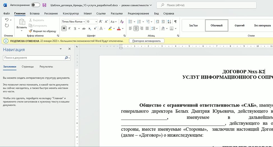This screenshot has height=147, width=273.
Task: Open the Результаты tab in Navigation
Action: tap(46, 67)
